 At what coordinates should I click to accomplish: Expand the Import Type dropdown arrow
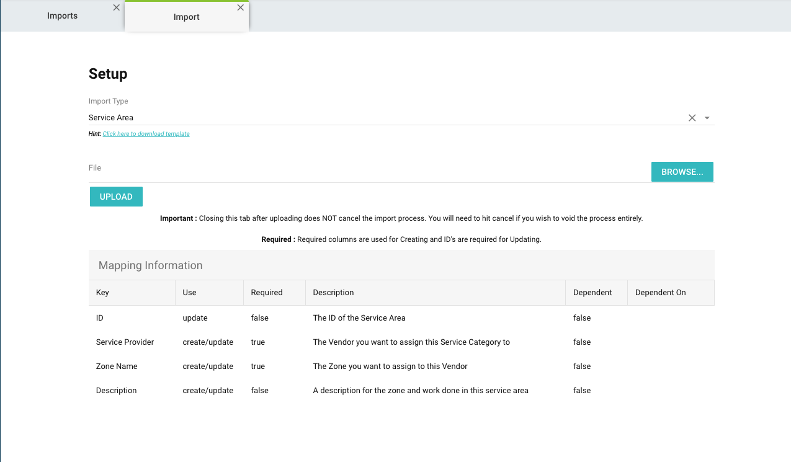707,118
